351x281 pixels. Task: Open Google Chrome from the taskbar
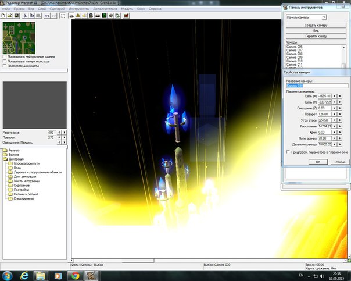coord(77,275)
